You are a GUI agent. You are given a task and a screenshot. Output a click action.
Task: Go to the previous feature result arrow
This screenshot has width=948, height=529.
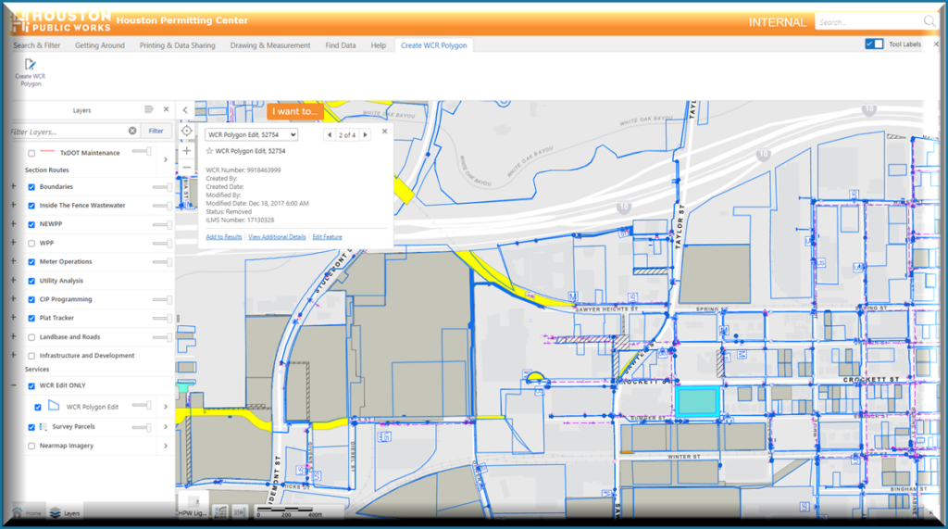330,135
